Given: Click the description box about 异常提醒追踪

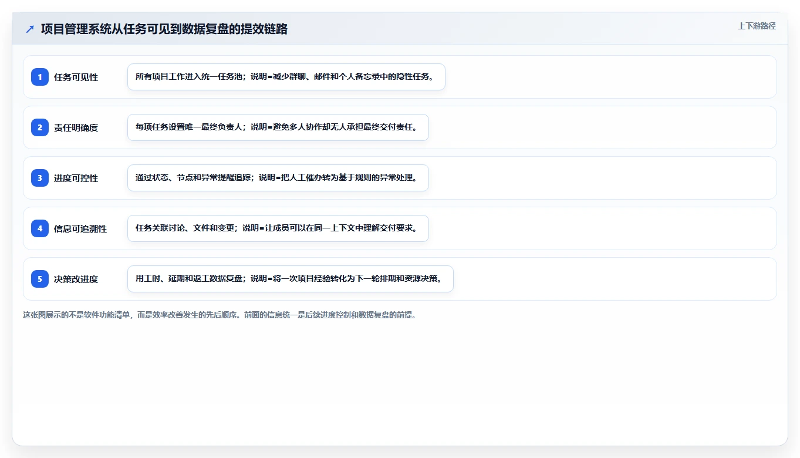Looking at the screenshot, I should click(278, 178).
